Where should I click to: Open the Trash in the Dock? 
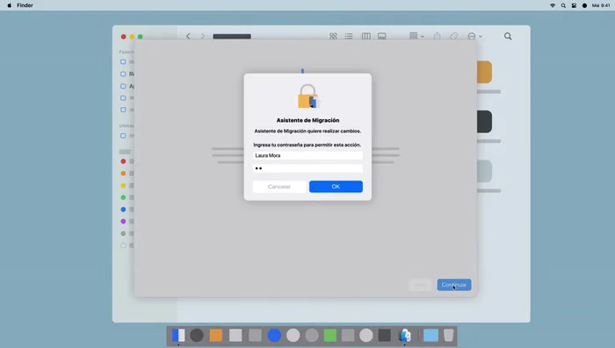448,335
